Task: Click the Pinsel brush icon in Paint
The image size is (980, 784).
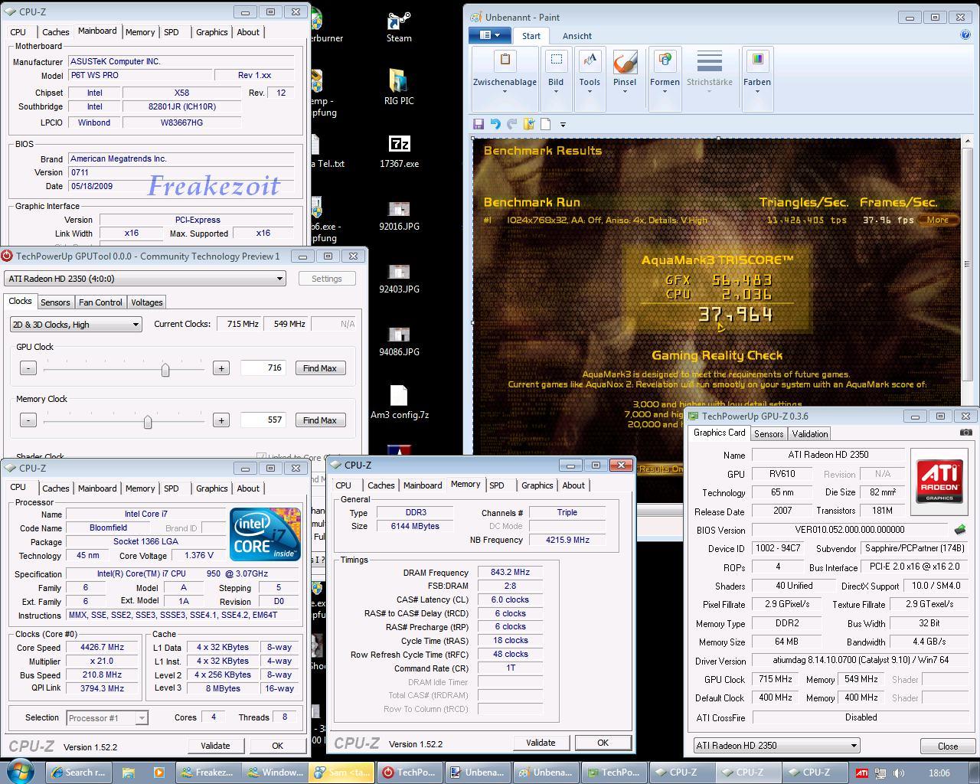Action: (625, 63)
